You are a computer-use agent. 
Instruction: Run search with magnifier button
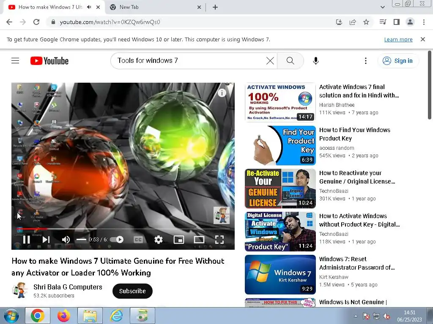pos(290,61)
